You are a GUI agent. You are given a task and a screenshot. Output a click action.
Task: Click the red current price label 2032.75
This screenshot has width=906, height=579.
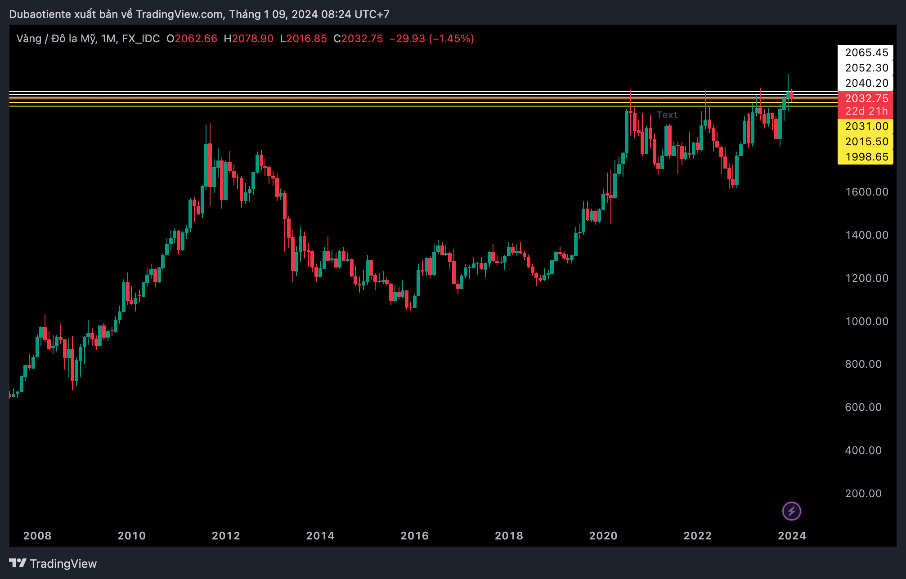click(866, 98)
